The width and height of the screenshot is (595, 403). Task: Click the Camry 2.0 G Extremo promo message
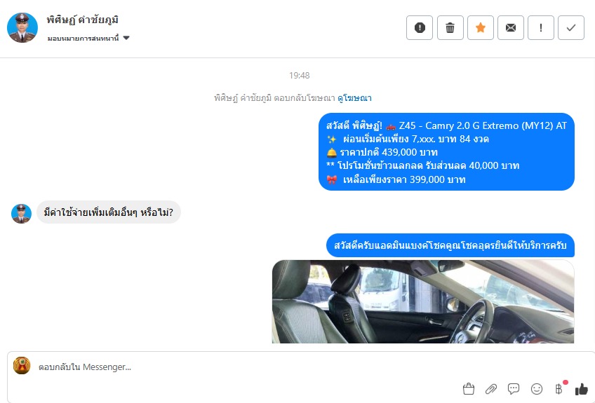point(446,151)
